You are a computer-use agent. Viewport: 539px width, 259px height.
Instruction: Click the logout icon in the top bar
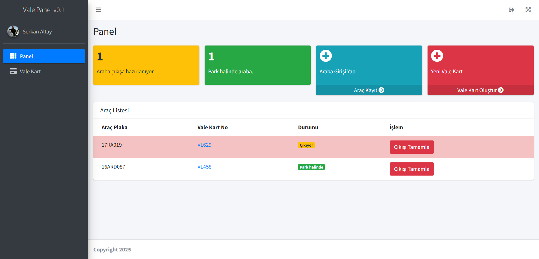pos(511,10)
